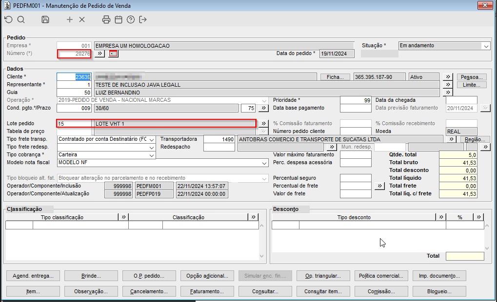Viewport: 497px width, 302px height.
Task: Click the » lookup button next to Número
Action: click(x=100, y=54)
